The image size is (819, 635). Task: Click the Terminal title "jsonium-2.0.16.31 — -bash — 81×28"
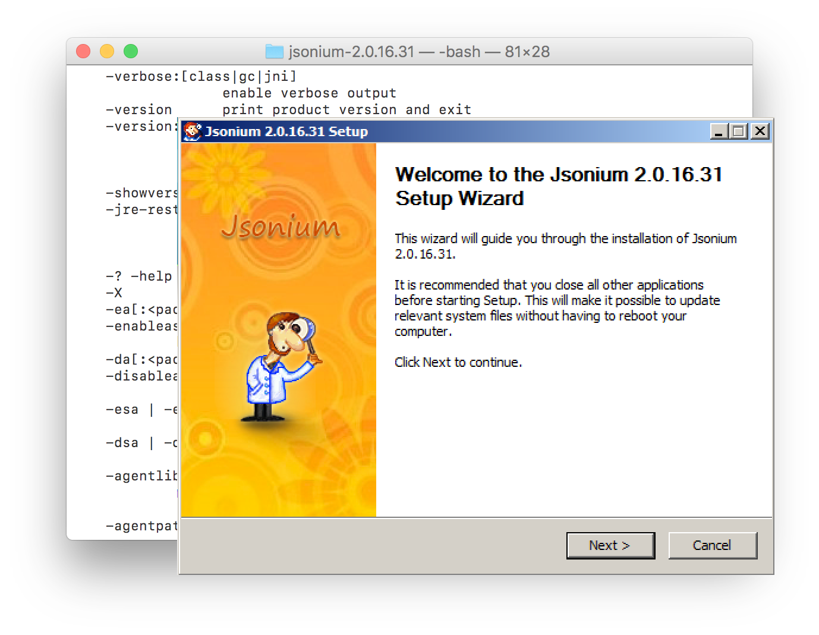click(419, 52)
